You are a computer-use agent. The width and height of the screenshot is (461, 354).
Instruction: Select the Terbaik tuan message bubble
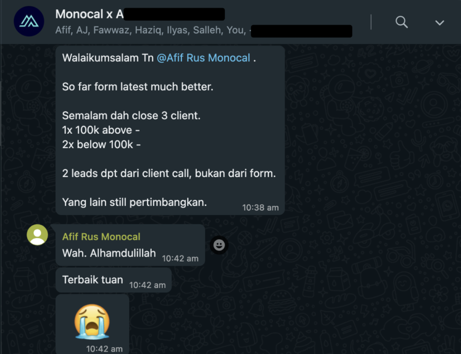[x=113, y=280]
